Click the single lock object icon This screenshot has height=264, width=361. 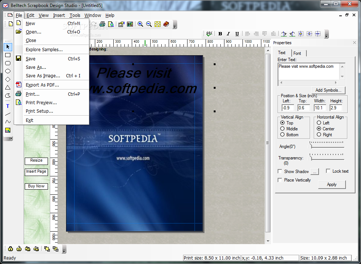[x=10, y=249]
